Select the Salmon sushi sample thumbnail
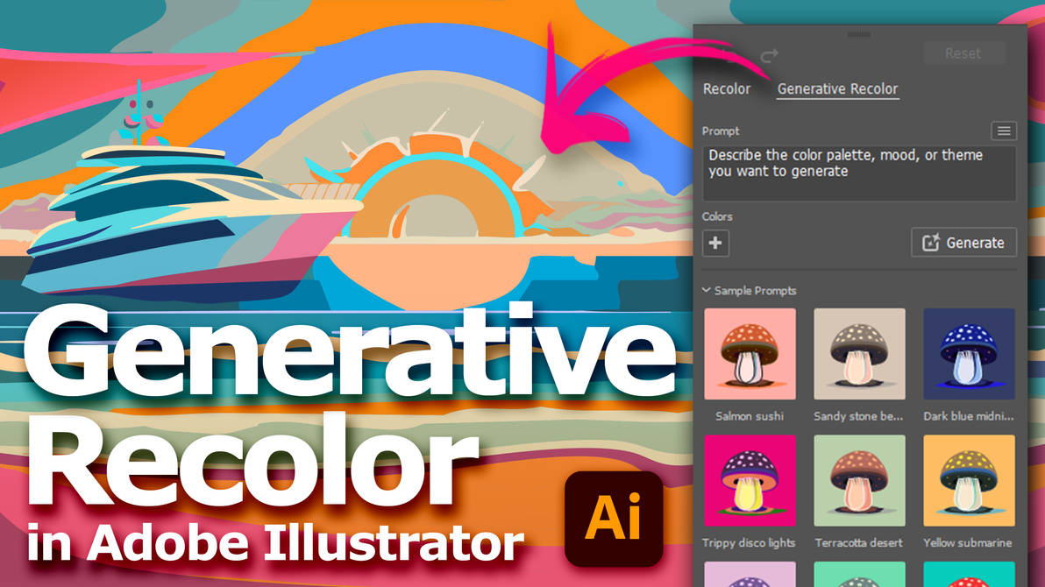Screen dimensions: 1045x587 pyautogui.click(x=750, y=354)
